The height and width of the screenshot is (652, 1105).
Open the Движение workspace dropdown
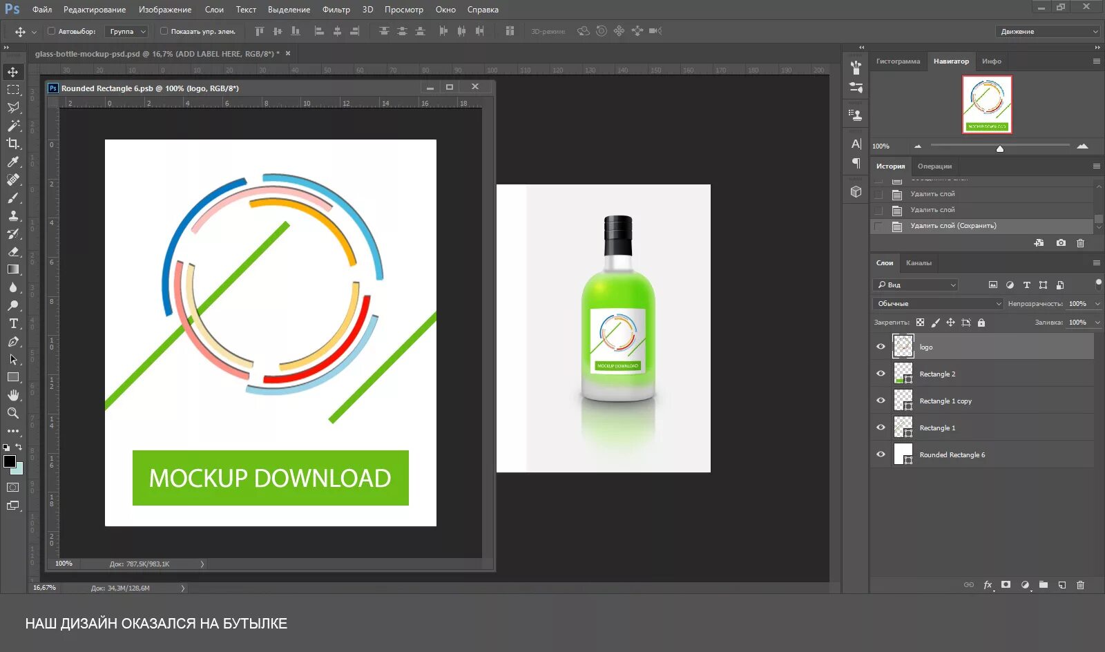(1048, 31)
